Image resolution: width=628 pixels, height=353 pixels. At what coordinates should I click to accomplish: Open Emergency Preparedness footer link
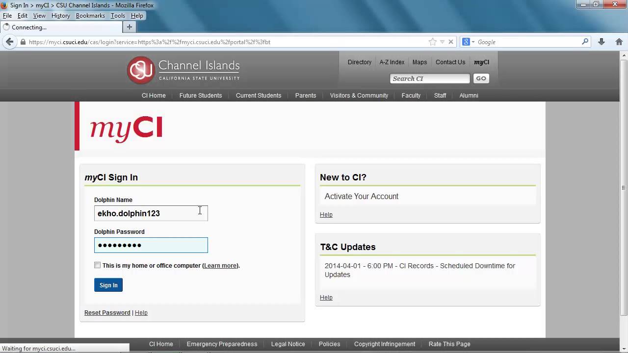(x=222, y=344)
